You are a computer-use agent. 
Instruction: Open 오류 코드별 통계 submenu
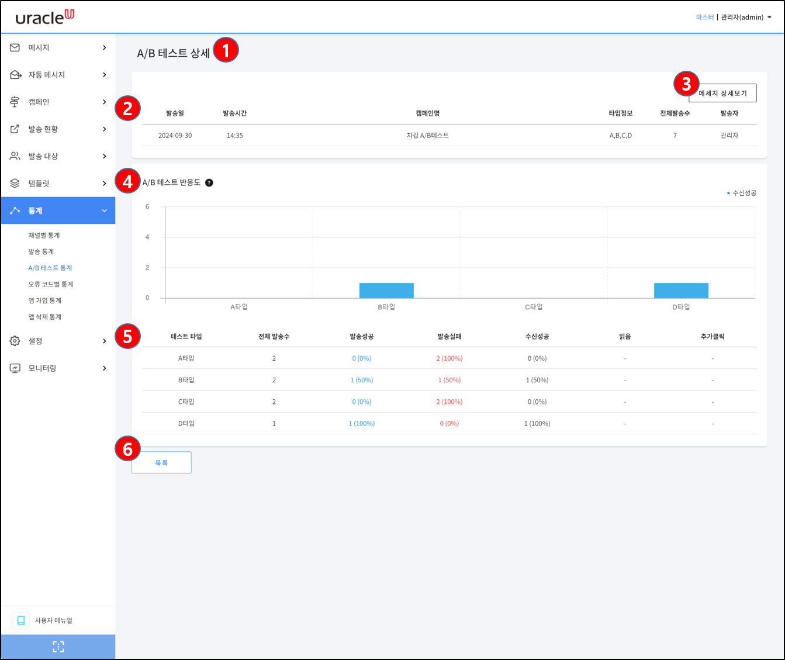click(x=51, y=284)
